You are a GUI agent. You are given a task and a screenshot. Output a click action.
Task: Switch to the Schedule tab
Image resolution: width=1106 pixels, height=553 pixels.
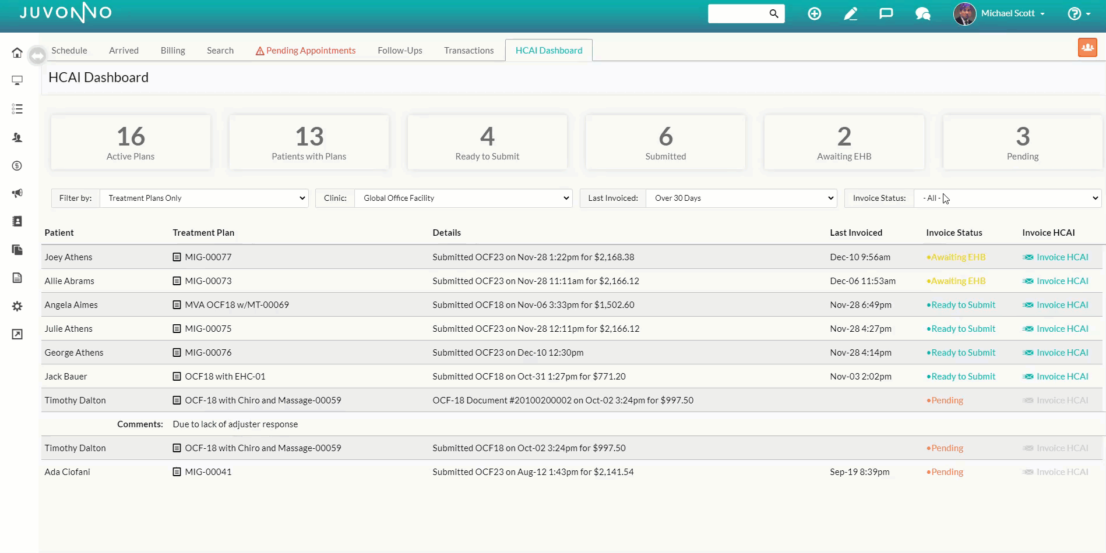69,51
